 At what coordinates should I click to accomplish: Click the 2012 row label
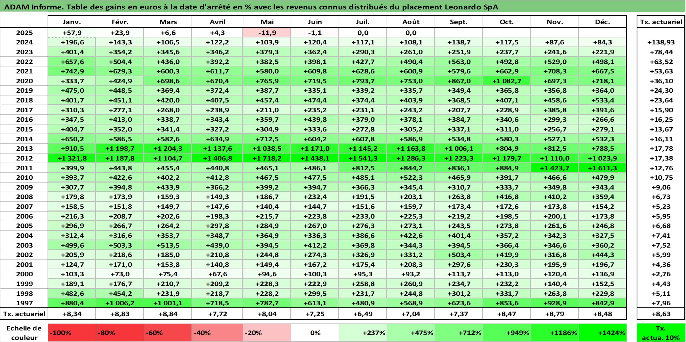[24, 158]
